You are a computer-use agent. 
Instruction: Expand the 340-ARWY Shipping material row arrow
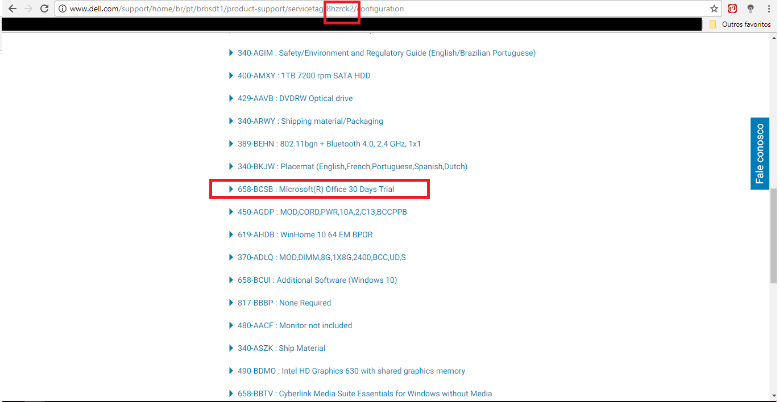pos(231,121)
